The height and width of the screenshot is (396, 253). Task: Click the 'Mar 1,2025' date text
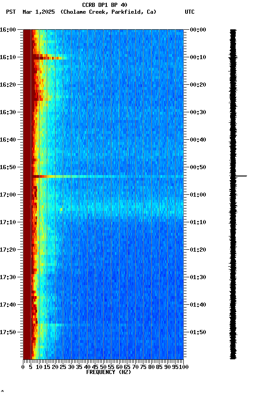38,12
